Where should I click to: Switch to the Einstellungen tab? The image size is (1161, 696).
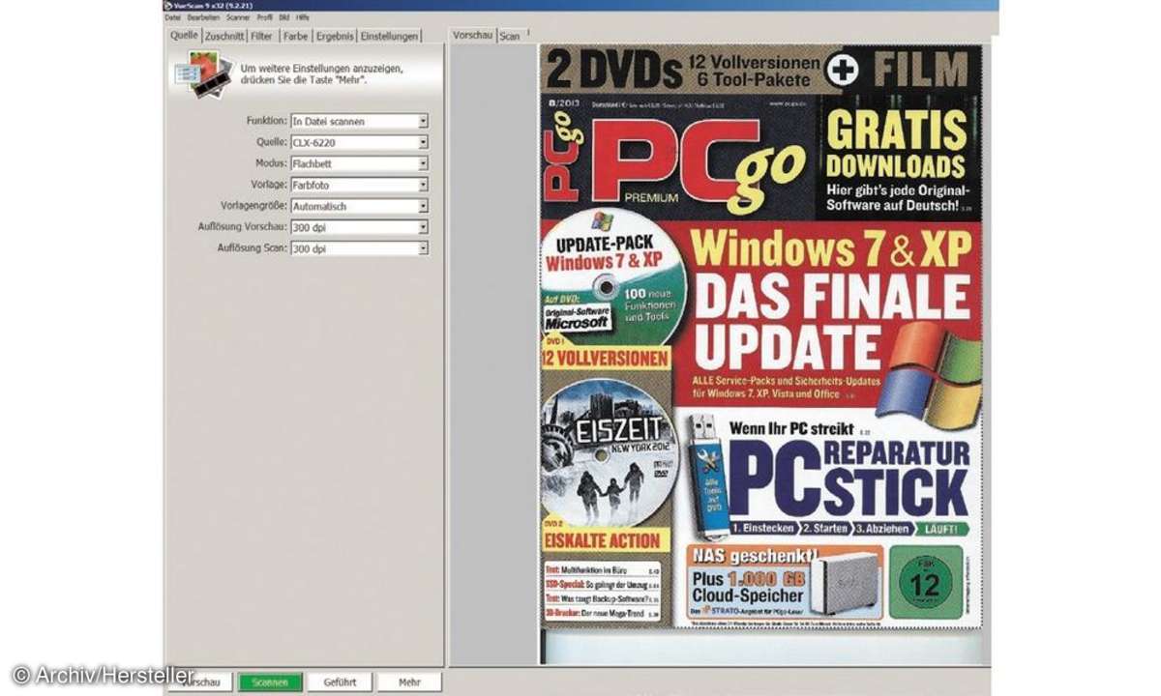tap(389, 36)
